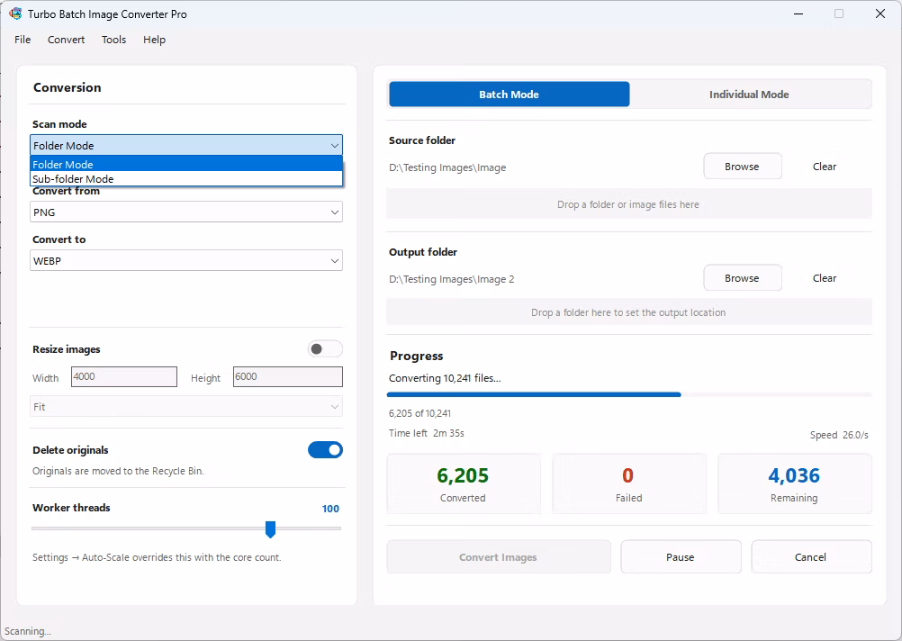Click the Worker threads value 100
Screen dimensions: 902x641
click(330, 509)
